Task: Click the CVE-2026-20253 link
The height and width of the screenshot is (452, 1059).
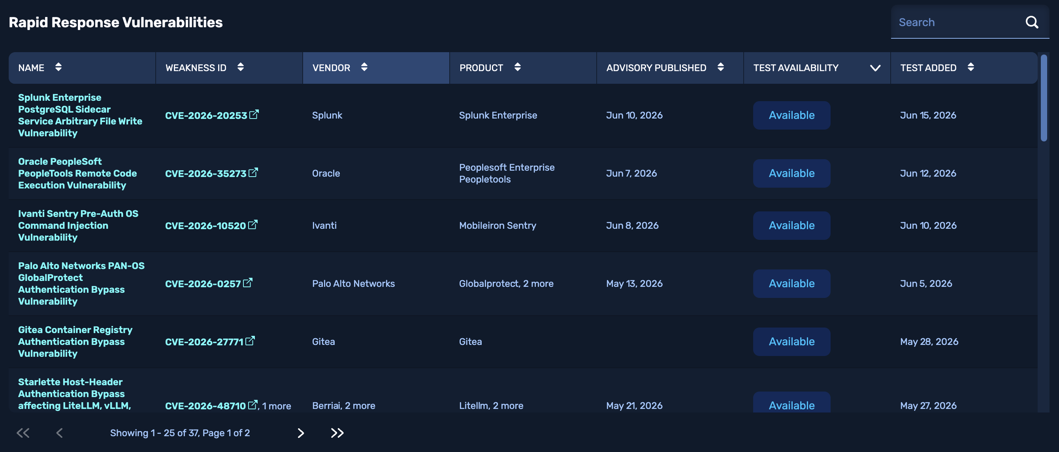Action: pyautogui.click(x=206, y=115)
